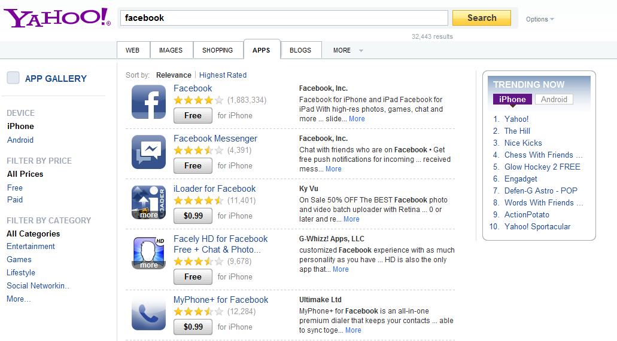
Task: Open the APP GALLERY link
Action: [x=56, y=79]
